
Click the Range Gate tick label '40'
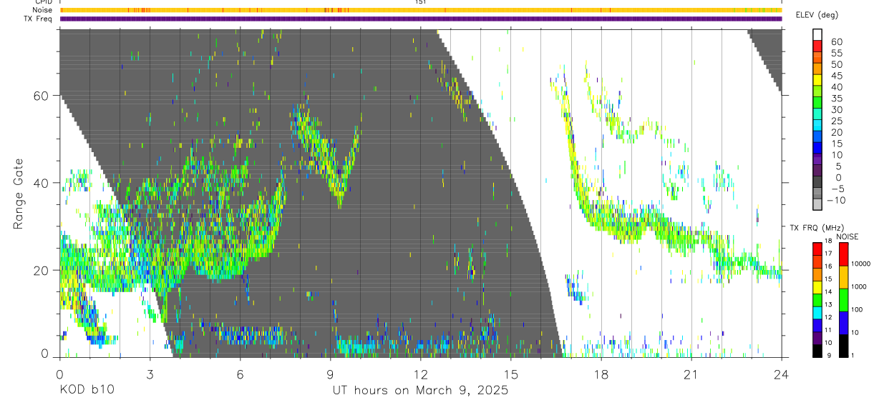point(42,183)
